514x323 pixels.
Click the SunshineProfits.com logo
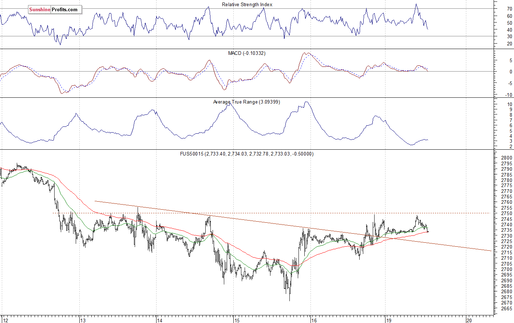[x=55, y=9]
